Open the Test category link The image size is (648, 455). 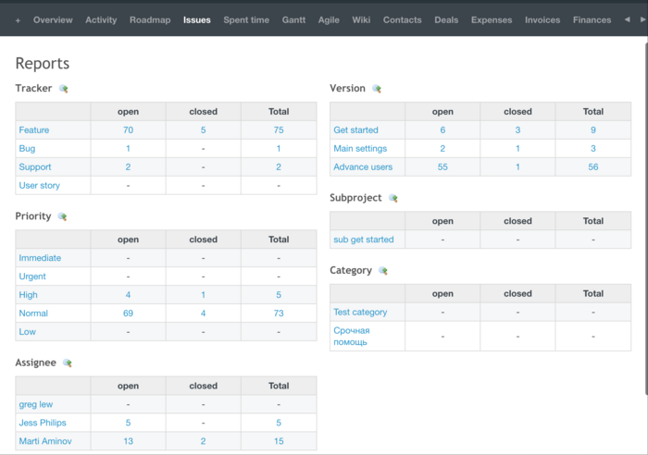(360, 313)
